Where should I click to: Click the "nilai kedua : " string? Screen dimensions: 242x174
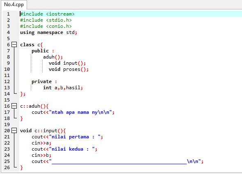click(72, 149)
